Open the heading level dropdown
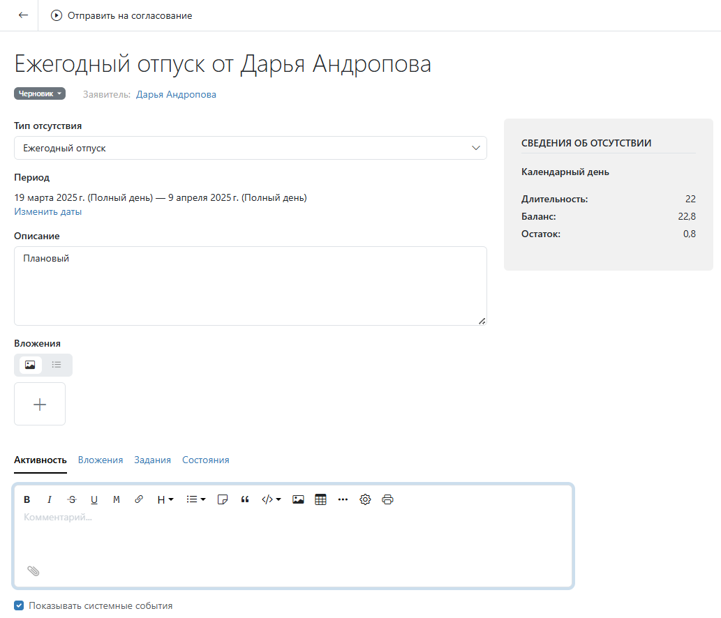Screen dimensions: 721x618 click(164, 499)
